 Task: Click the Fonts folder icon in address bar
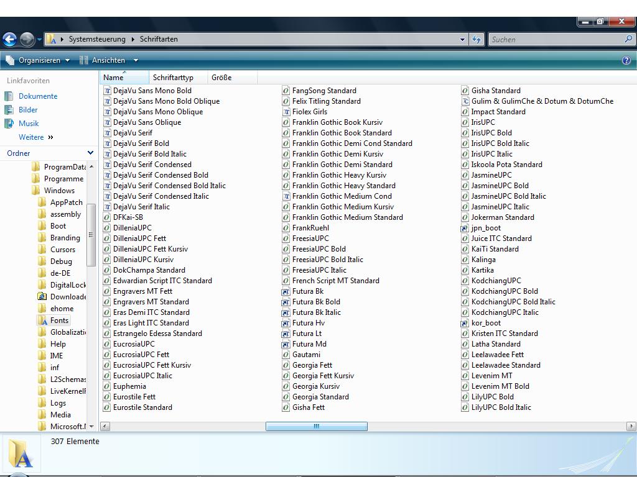click(x=51, y=39)
